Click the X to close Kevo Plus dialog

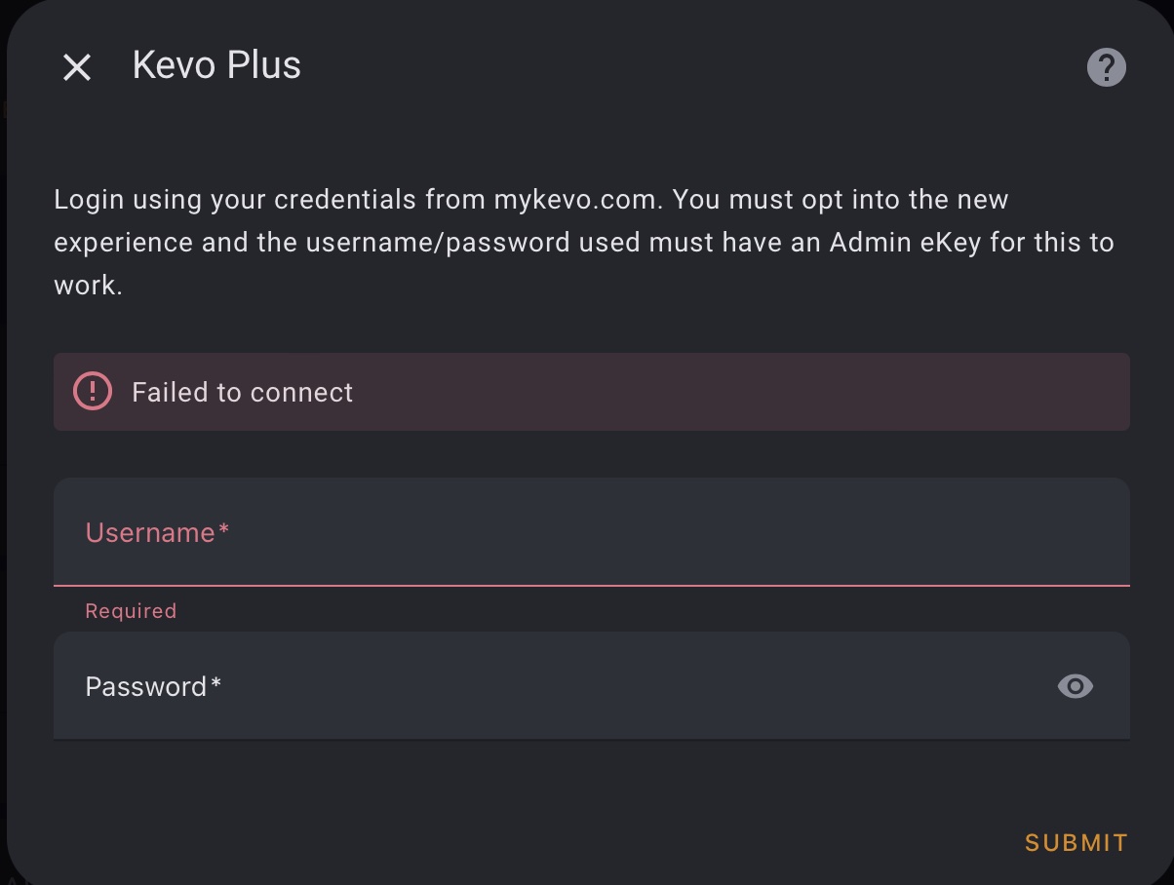tap(75, 66)
